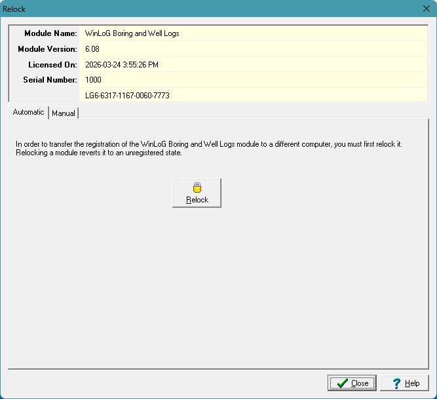Click the Module Version label
The width and height of the screenshot is (437, 399).
47,49
